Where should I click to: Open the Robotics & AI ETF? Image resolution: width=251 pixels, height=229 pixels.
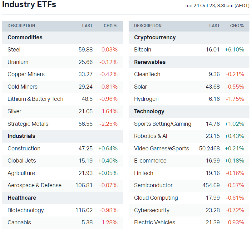click(x=150, y=136)
